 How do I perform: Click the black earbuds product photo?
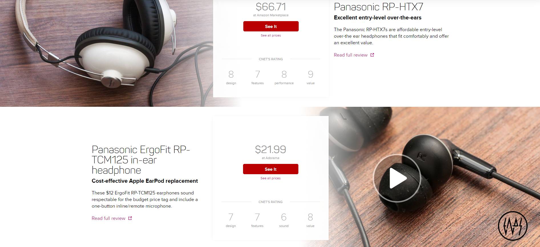[434, 177]
